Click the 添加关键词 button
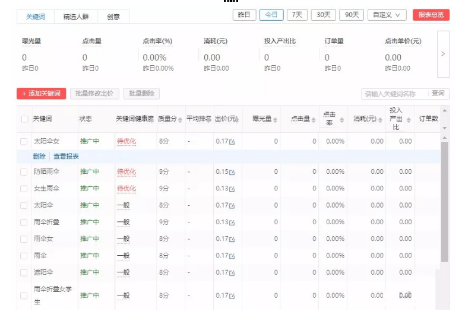 click(x=41, y=94)
